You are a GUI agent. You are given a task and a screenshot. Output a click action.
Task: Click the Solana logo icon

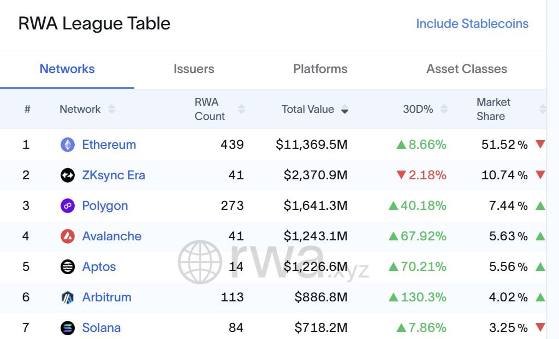[67, 328]
